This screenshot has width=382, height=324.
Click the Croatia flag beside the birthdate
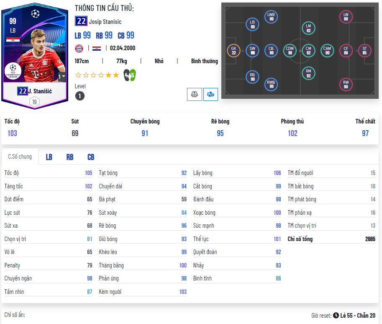point(97,49)
